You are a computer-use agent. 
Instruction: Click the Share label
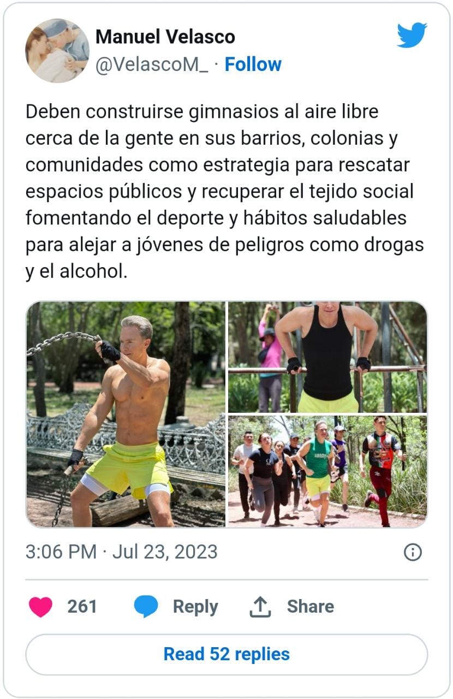tap(311, 606)
